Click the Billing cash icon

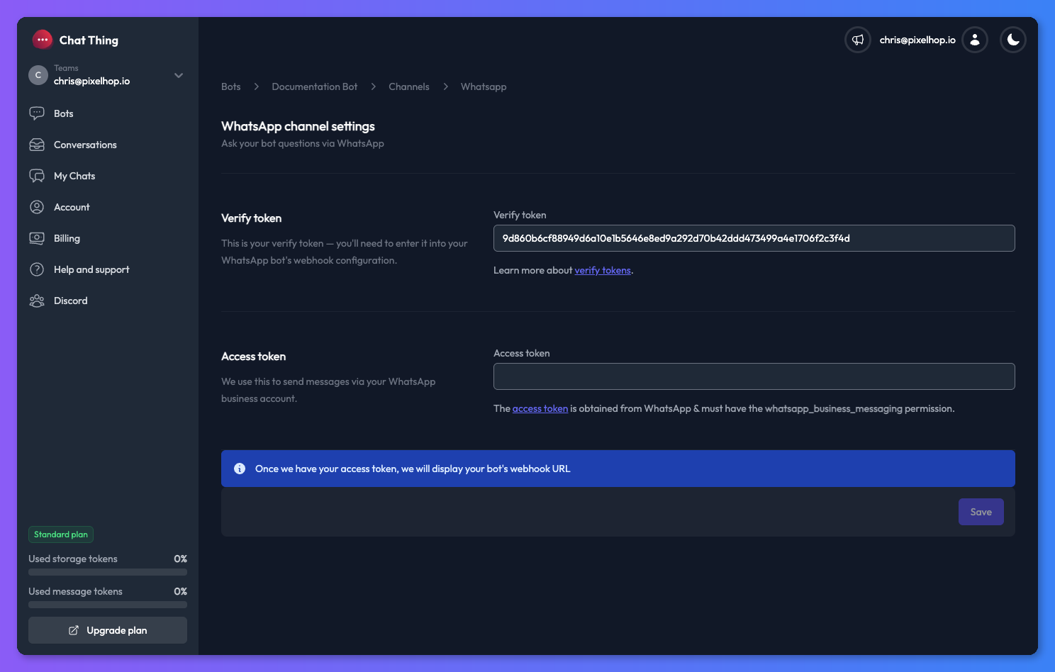click(x=37, y=238)
